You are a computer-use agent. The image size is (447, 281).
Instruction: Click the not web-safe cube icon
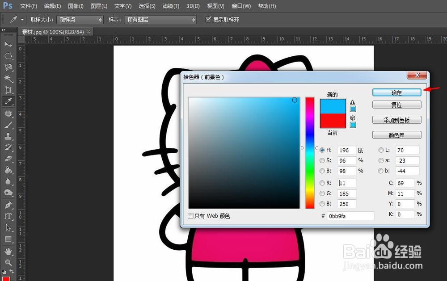[x=353, y=118]
